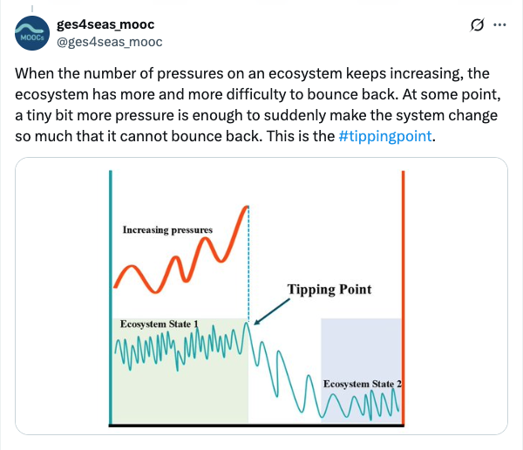Click the "Tipping Point" label in the chart
Screen dimensions: 523x450
tap(329, 290)
